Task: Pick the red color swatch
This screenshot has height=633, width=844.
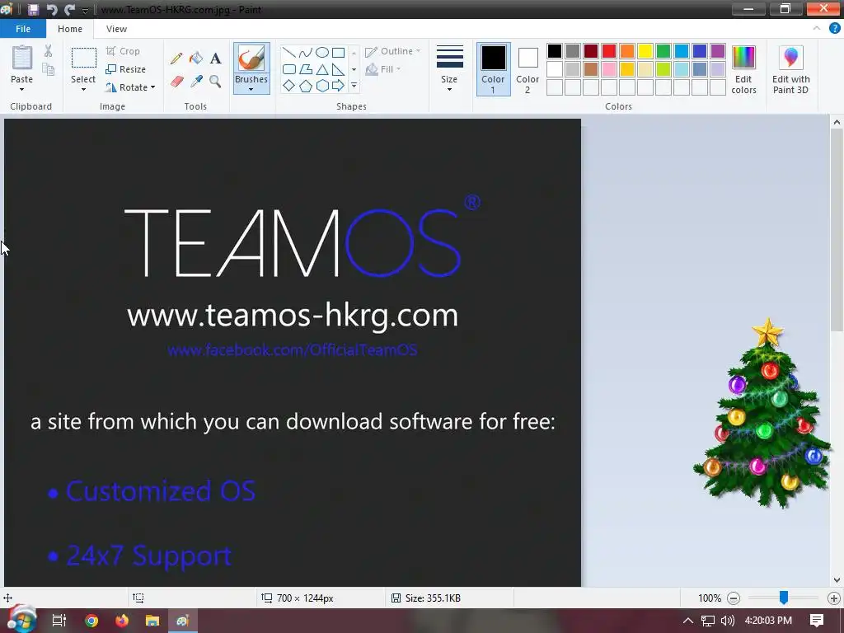Action: click(x=609, y=51)
